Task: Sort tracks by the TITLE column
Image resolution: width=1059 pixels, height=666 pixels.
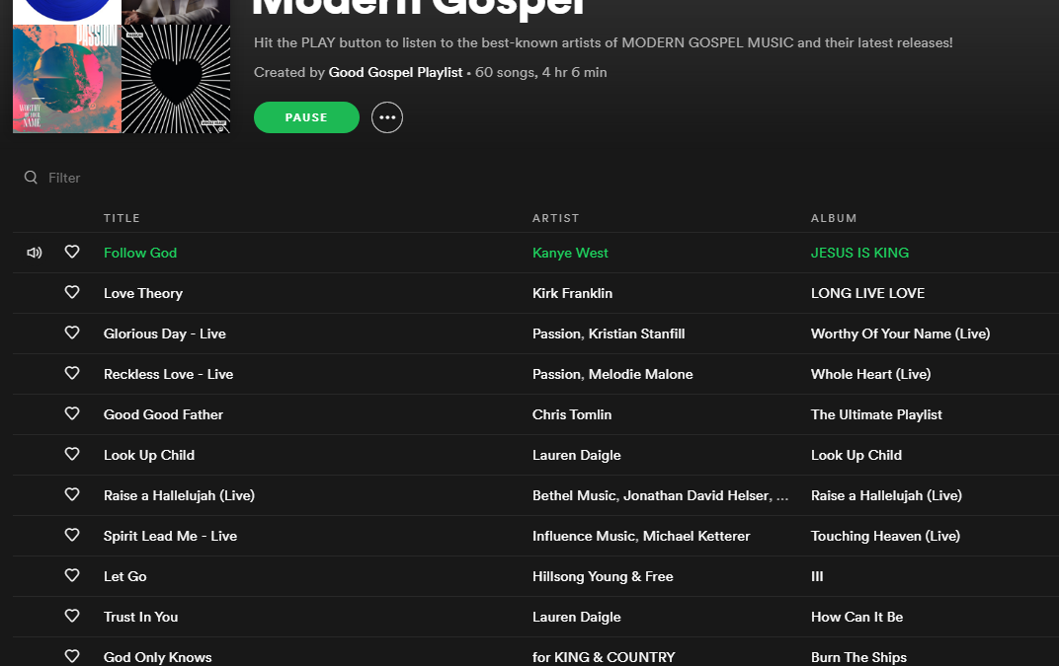Action: point(122,218)
